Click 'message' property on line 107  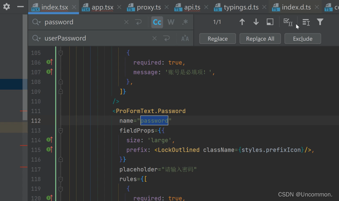(x=146, y=72)
